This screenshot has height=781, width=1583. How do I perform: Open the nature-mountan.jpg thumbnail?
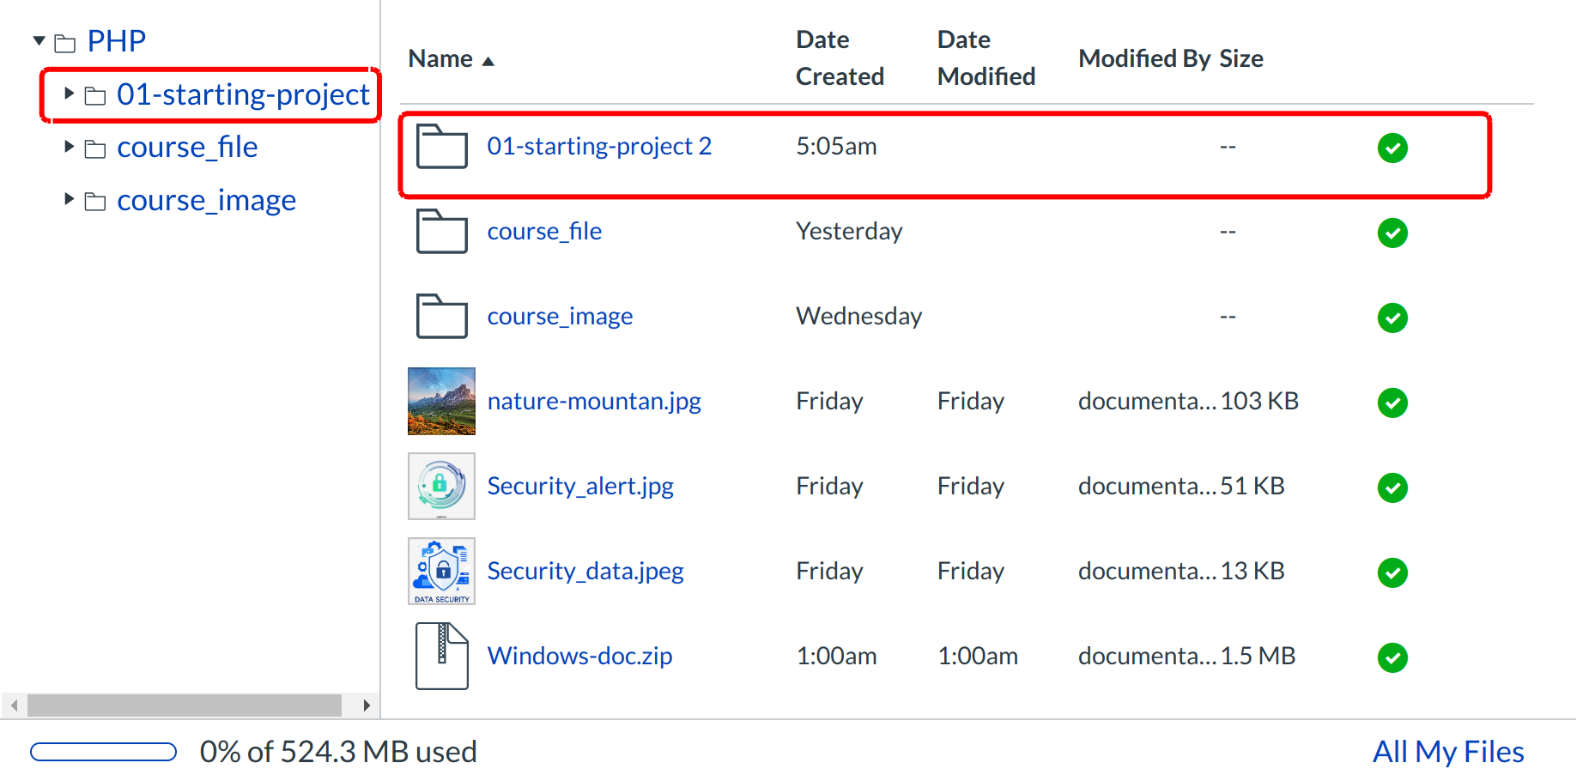point(441,402)
